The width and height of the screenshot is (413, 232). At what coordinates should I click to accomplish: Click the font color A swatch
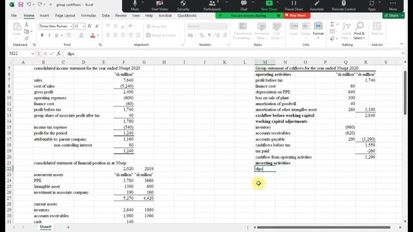(93, 35)
